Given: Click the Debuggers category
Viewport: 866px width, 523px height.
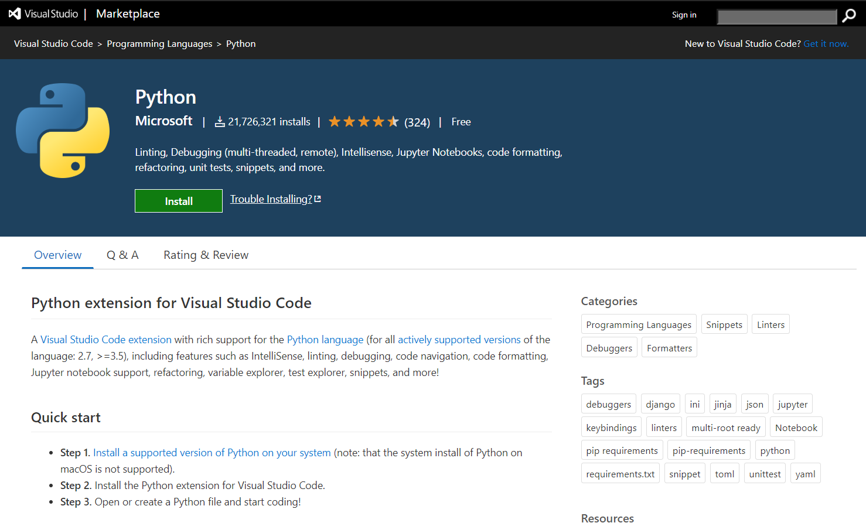Looking at the screenshot, I should click(x=609, y=347).
